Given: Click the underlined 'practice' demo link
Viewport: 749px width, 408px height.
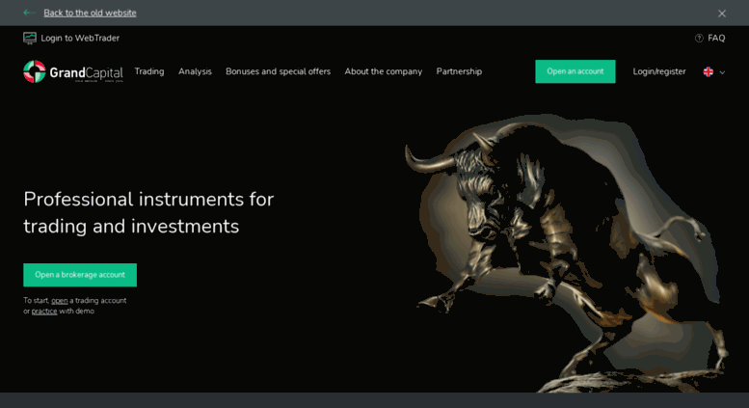Looking at the screenshot, I should (44, 311).
